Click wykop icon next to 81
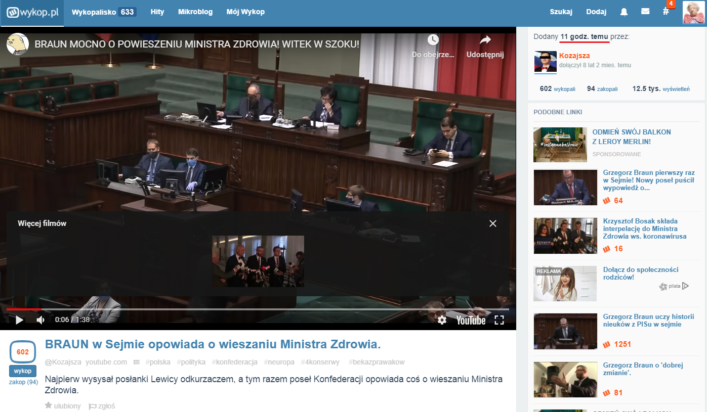 pos(607,393)
